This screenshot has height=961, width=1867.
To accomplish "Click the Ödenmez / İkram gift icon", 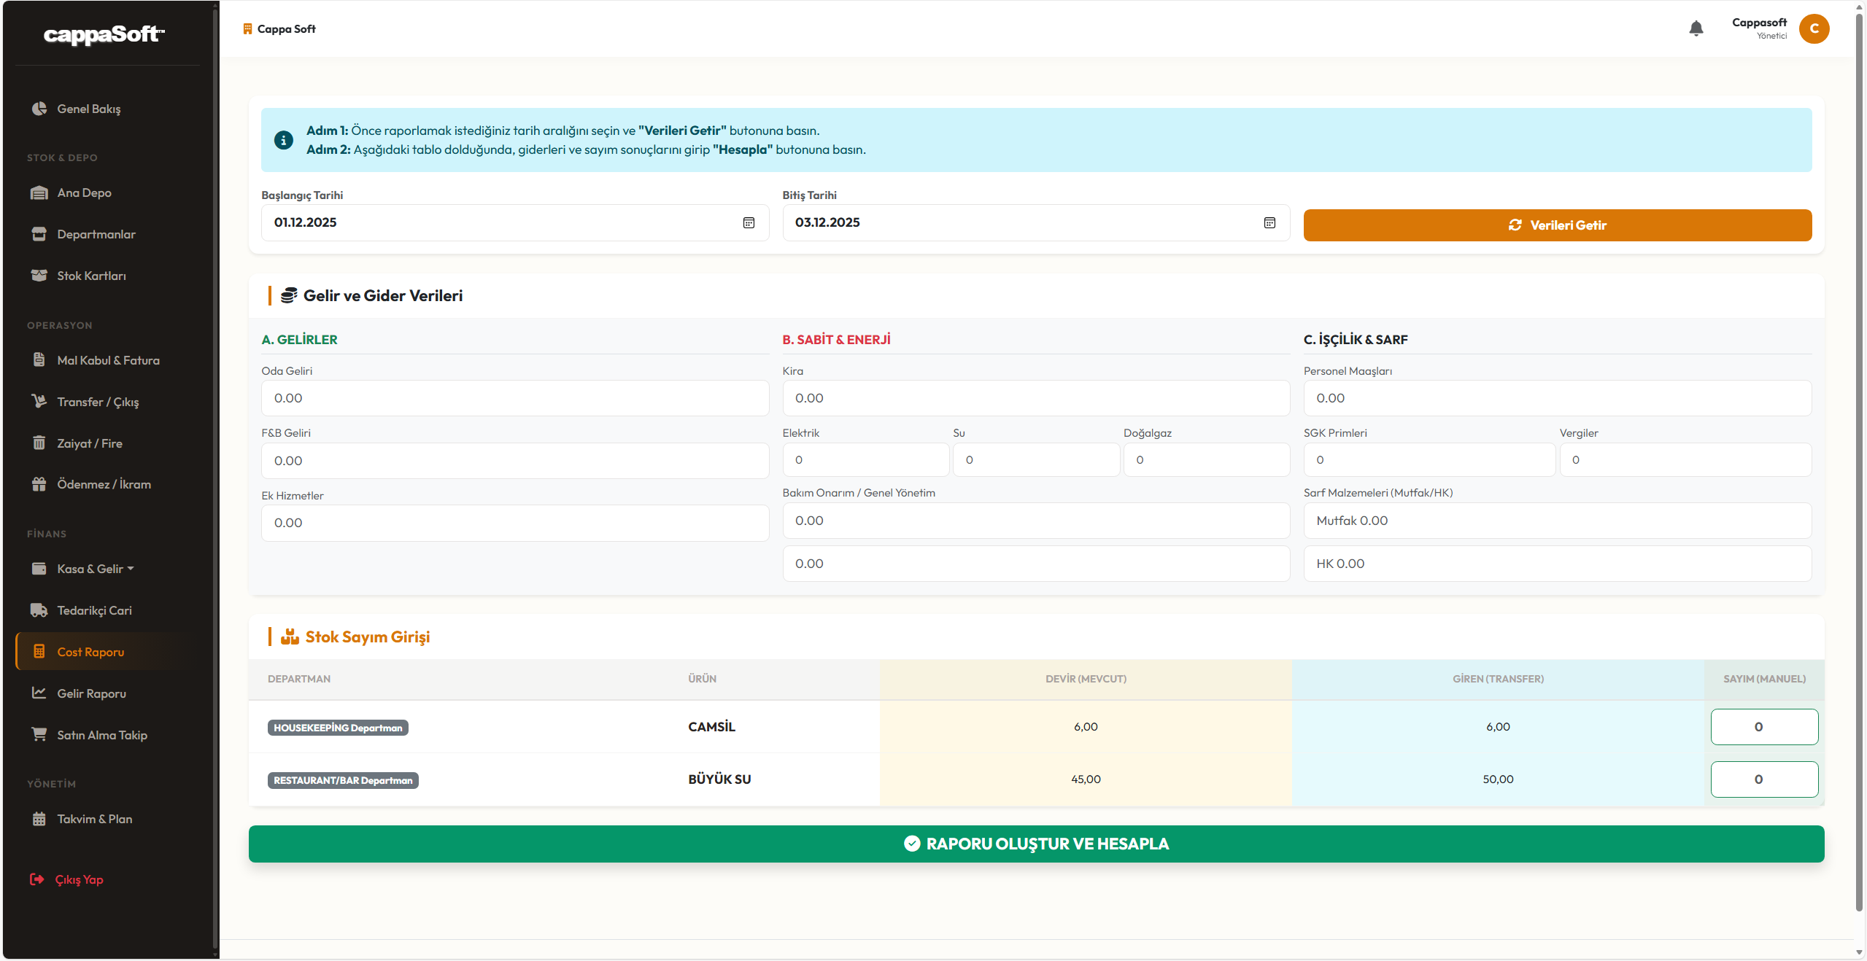I will (x=39, y=484).
